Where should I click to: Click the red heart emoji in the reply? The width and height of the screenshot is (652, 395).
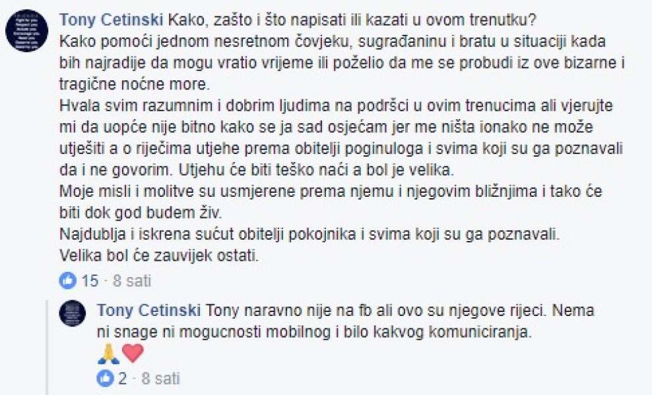(x=133, y=354)
